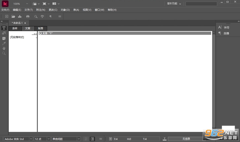Open the 对象(O) menu

point(65,10)
